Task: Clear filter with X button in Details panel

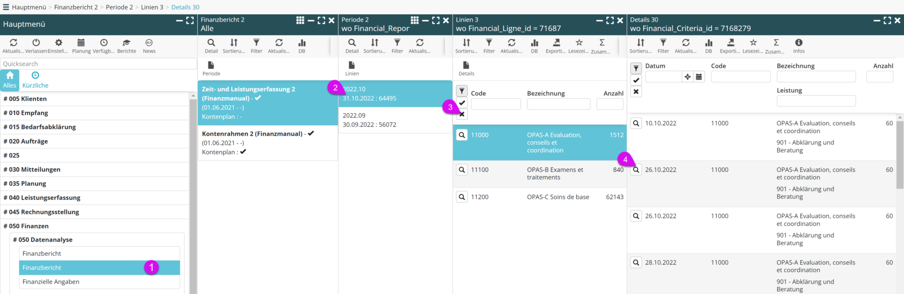Action: coord(636,92)
